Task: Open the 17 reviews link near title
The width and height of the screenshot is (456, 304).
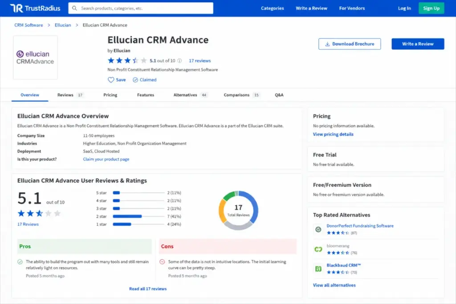Action: [200, 61]
